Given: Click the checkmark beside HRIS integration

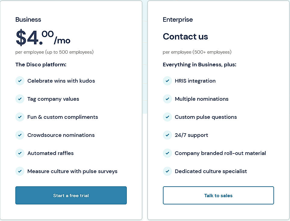Looking at the screenshot, I should [167, 81].
